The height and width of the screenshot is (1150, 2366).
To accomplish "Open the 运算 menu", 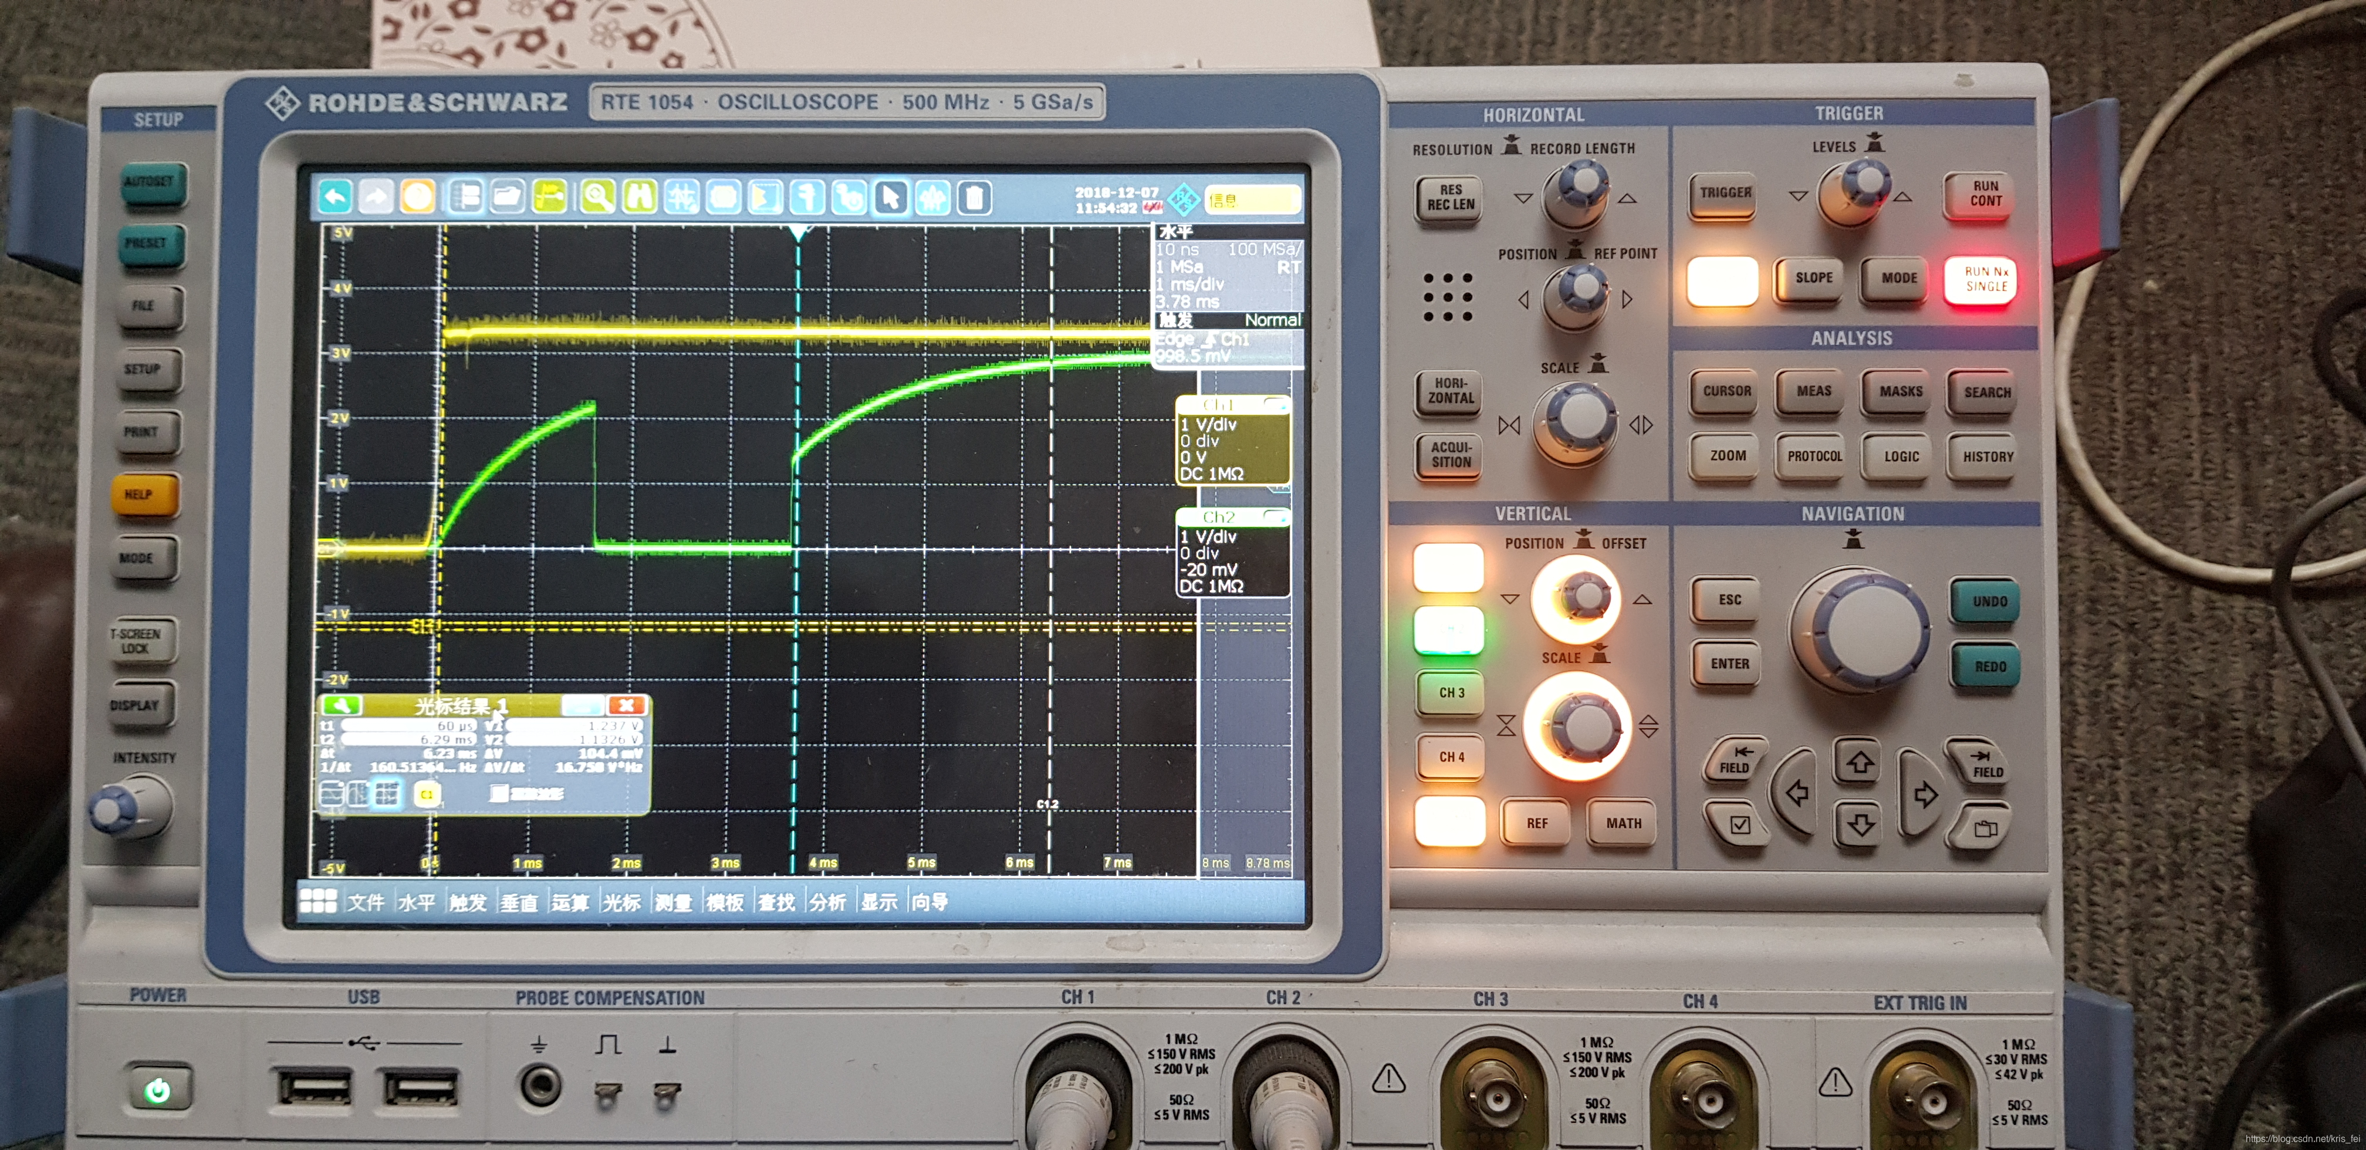I will pos(570,902).
